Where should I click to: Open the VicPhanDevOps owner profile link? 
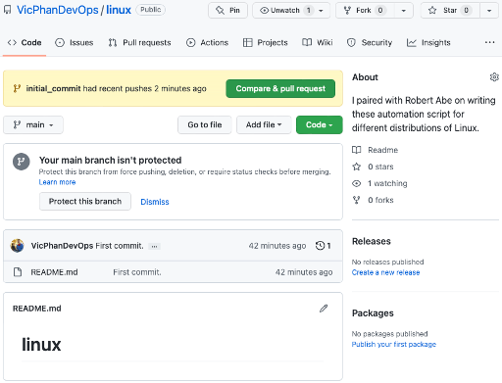tap(58, 10)
